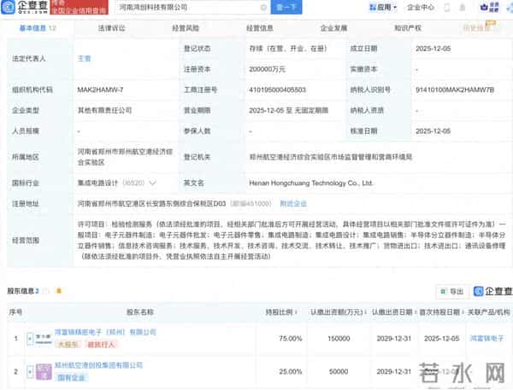Image resolution: width=513 pixels, height=390 pixels.
Task: Open the notification bell icon
Action: [x=463, y=8]
